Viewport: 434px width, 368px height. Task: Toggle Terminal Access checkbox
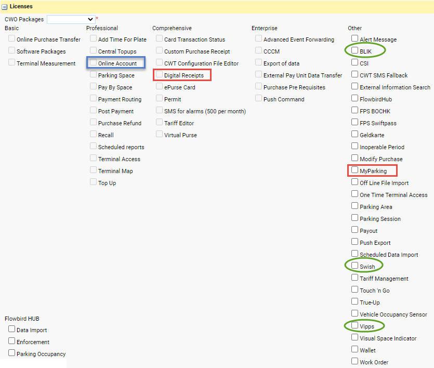pyautogui.click(x=93, y=157)
